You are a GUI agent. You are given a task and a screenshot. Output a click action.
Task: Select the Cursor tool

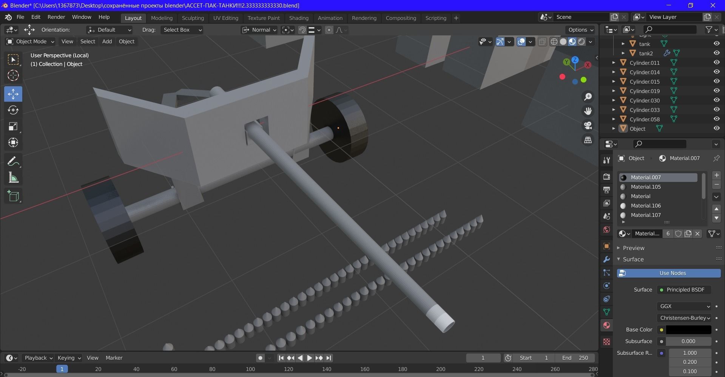click(13, 75)
